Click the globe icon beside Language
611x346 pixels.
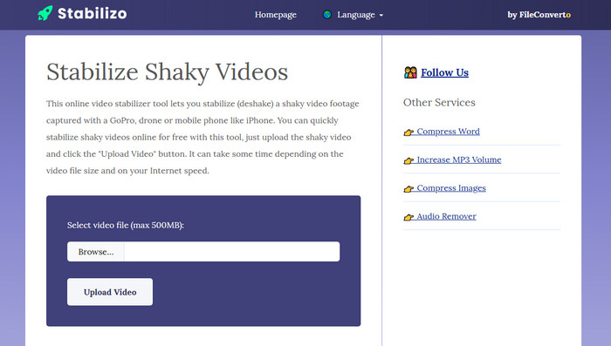point(327,15)
